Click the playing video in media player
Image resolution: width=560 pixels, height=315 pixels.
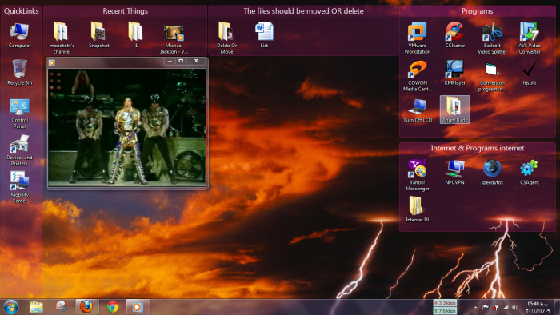(127, 127)
